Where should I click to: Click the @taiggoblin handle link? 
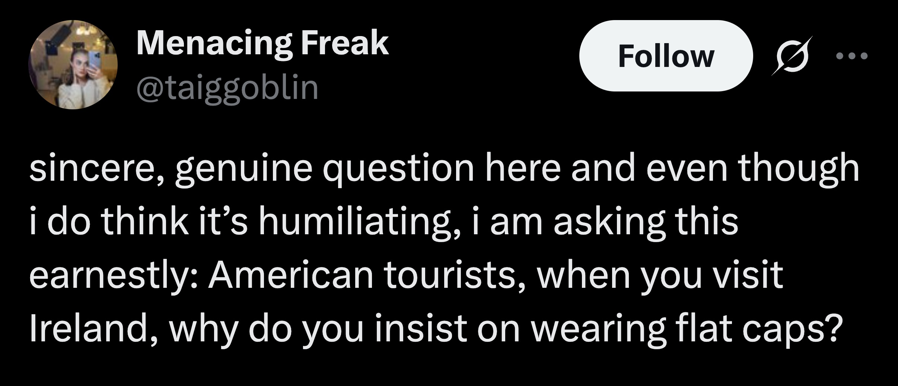227,87
